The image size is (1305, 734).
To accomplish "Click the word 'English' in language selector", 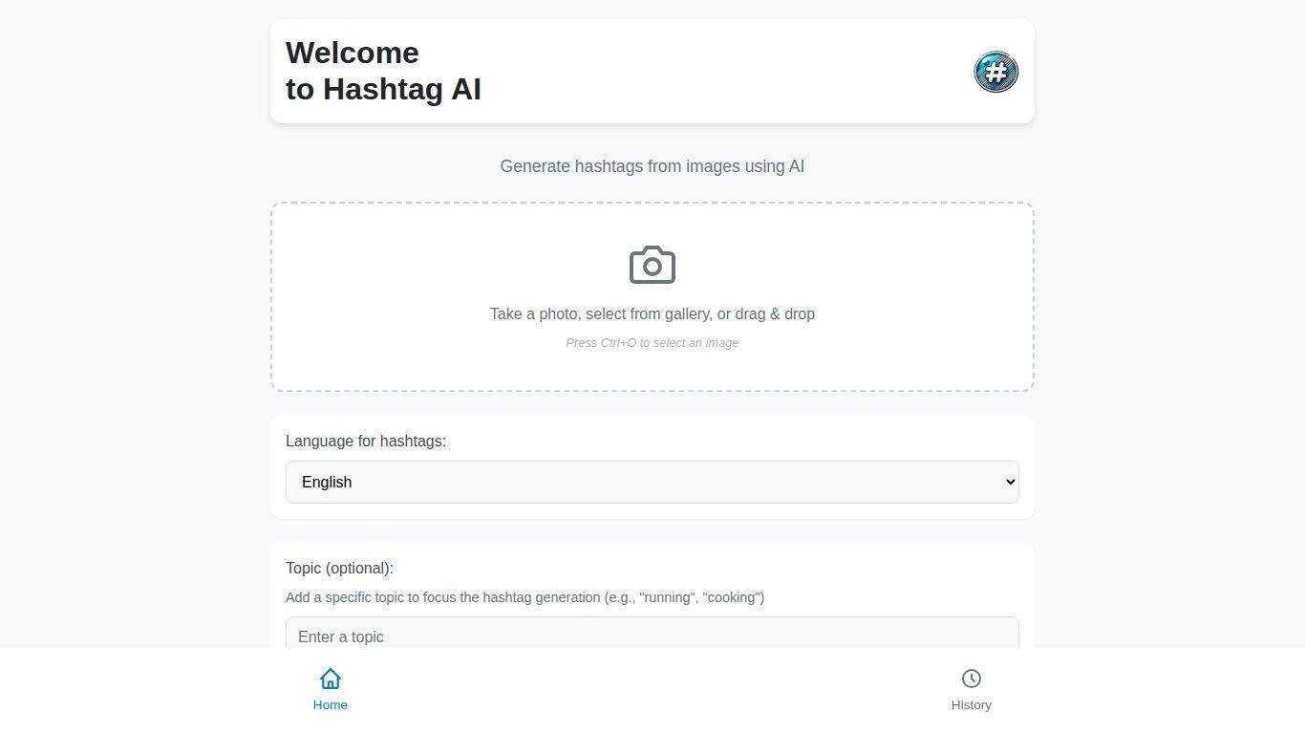I will [327, 482].
